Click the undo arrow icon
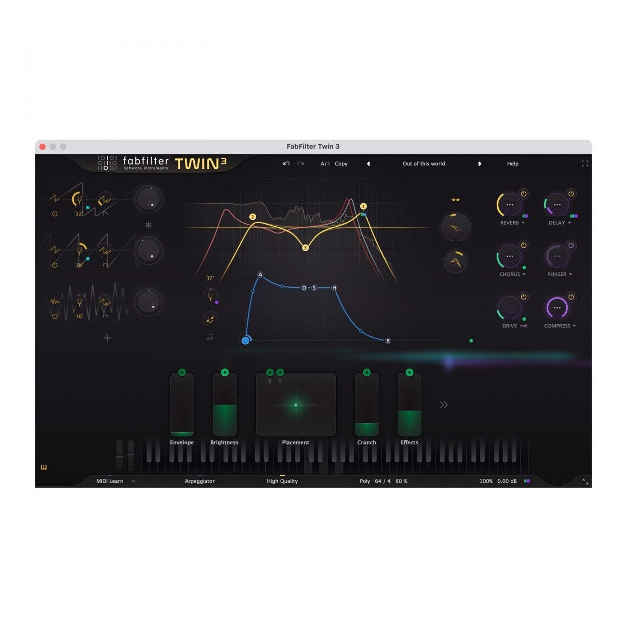This screenshot has width=627, height=627. [x=286, y=164]
